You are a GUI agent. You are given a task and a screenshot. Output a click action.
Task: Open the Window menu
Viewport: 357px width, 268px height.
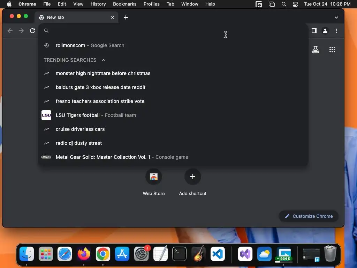pyautogui.click(x=190, y=4)
